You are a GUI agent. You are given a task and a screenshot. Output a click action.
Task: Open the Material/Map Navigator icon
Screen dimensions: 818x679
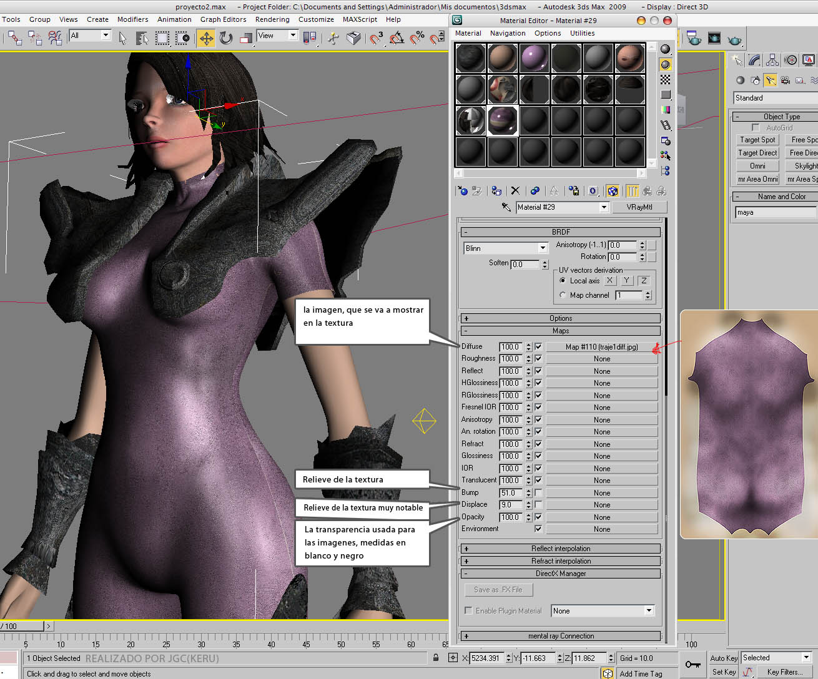point(666,170)
